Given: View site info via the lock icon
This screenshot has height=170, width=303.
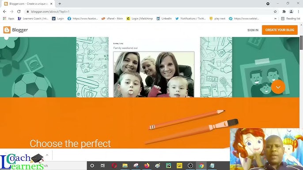Looking at the screenshot, I should point(28,11).
